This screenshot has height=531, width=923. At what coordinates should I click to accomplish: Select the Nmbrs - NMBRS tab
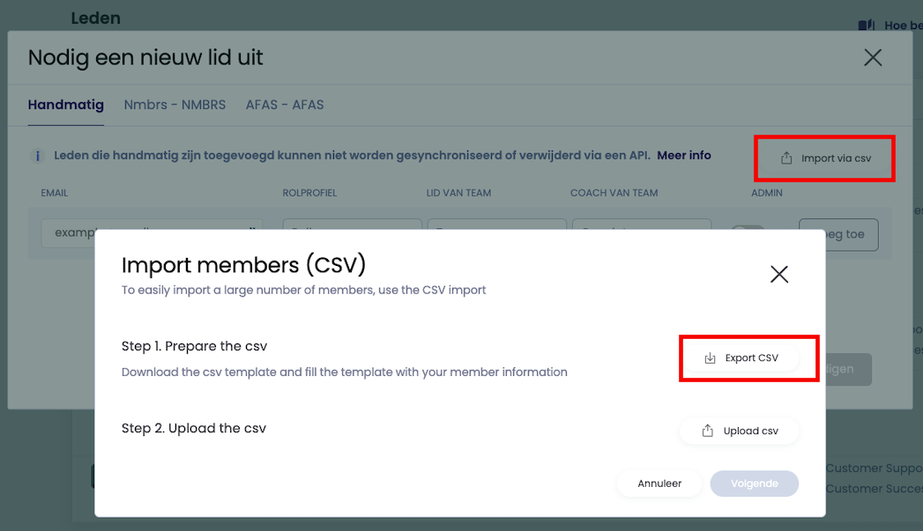pos(175,105)
